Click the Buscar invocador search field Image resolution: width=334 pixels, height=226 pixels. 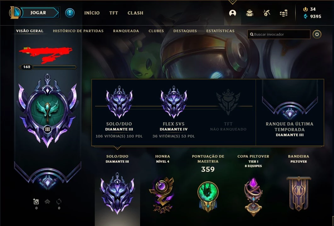coord(279,34)
